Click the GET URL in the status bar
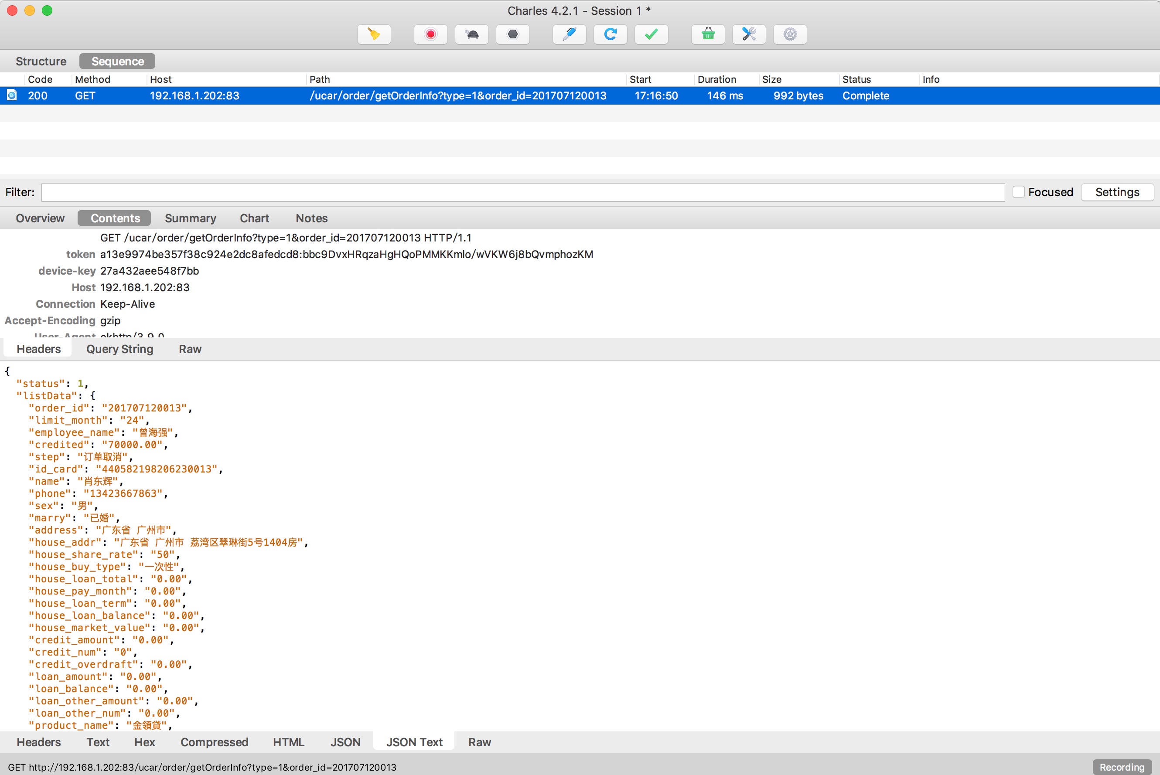The height and width of the screenshot is (775, 1160). 202,767
